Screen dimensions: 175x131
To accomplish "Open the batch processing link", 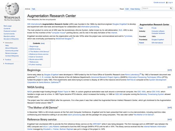I will click(x=75, y=115).
